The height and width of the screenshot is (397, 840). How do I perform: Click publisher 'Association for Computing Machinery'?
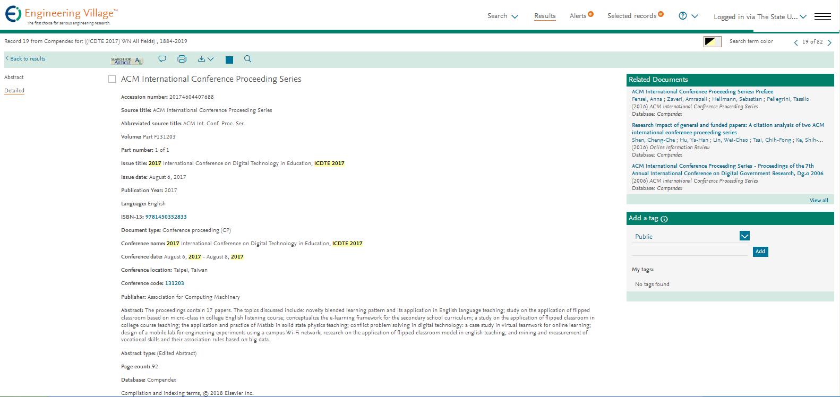(194, 297)
